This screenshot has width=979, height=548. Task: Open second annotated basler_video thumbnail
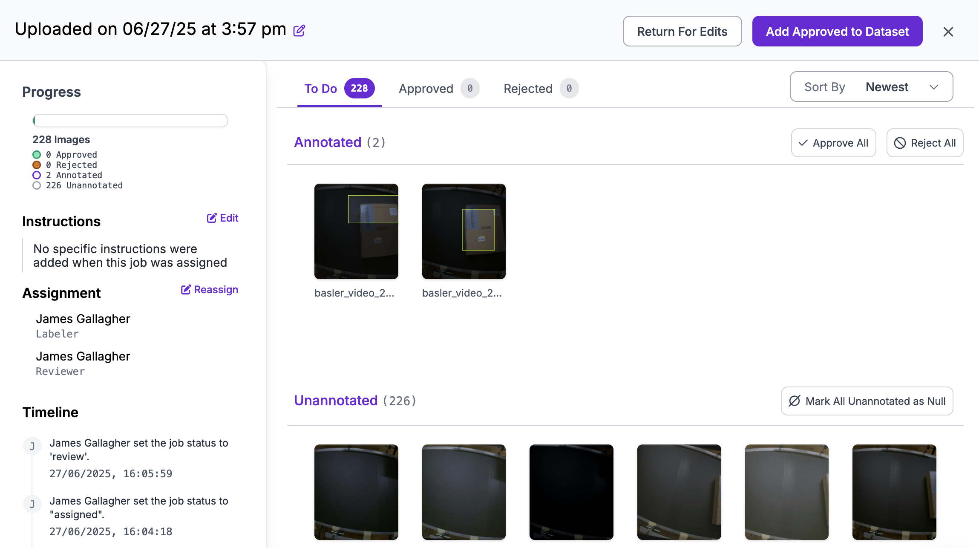tap(464, 231)
